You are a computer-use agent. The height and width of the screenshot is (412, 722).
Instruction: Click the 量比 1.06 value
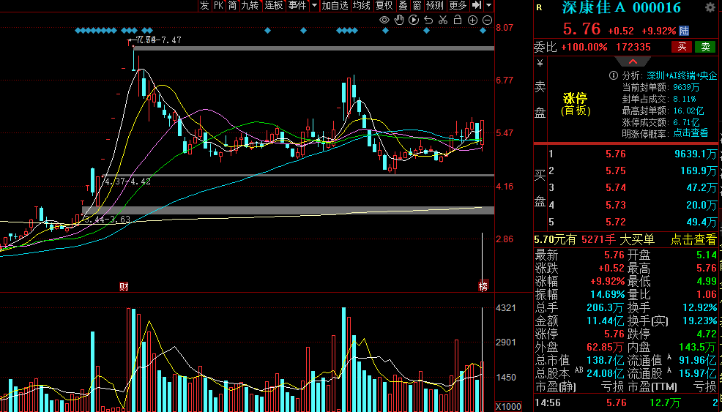point(707,294)
